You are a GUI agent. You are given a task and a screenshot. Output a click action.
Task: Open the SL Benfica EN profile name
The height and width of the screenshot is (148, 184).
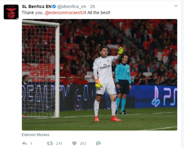(37, 6)
